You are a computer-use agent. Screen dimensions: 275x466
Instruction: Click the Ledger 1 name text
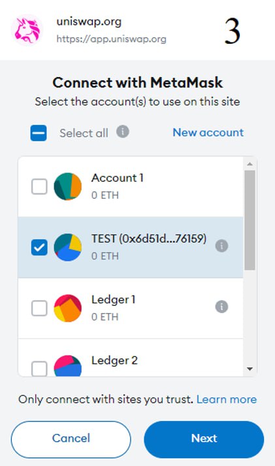coord(113,299)
